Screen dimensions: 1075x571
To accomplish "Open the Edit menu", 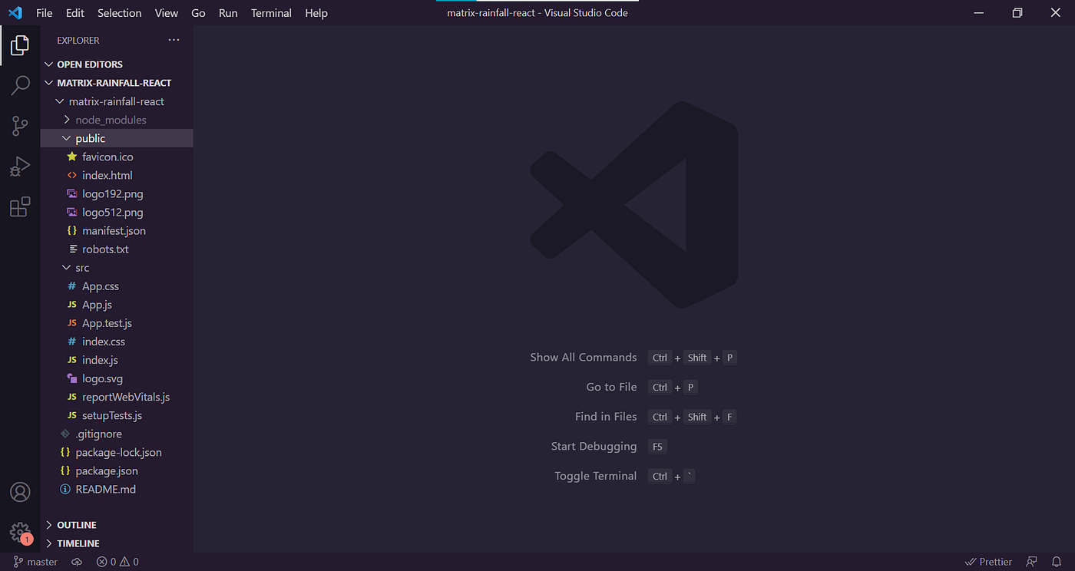I will click(75, 13).
